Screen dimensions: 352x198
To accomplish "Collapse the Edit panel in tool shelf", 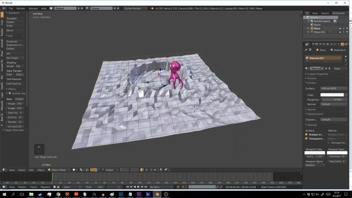I will pyautogui.click(x=10, y=36).
